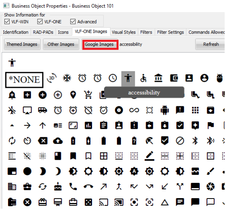The width and height of the screenshot is (225, 209).
Task: Choose the backup cloud upload icon
Action: [x=58, y=141]
